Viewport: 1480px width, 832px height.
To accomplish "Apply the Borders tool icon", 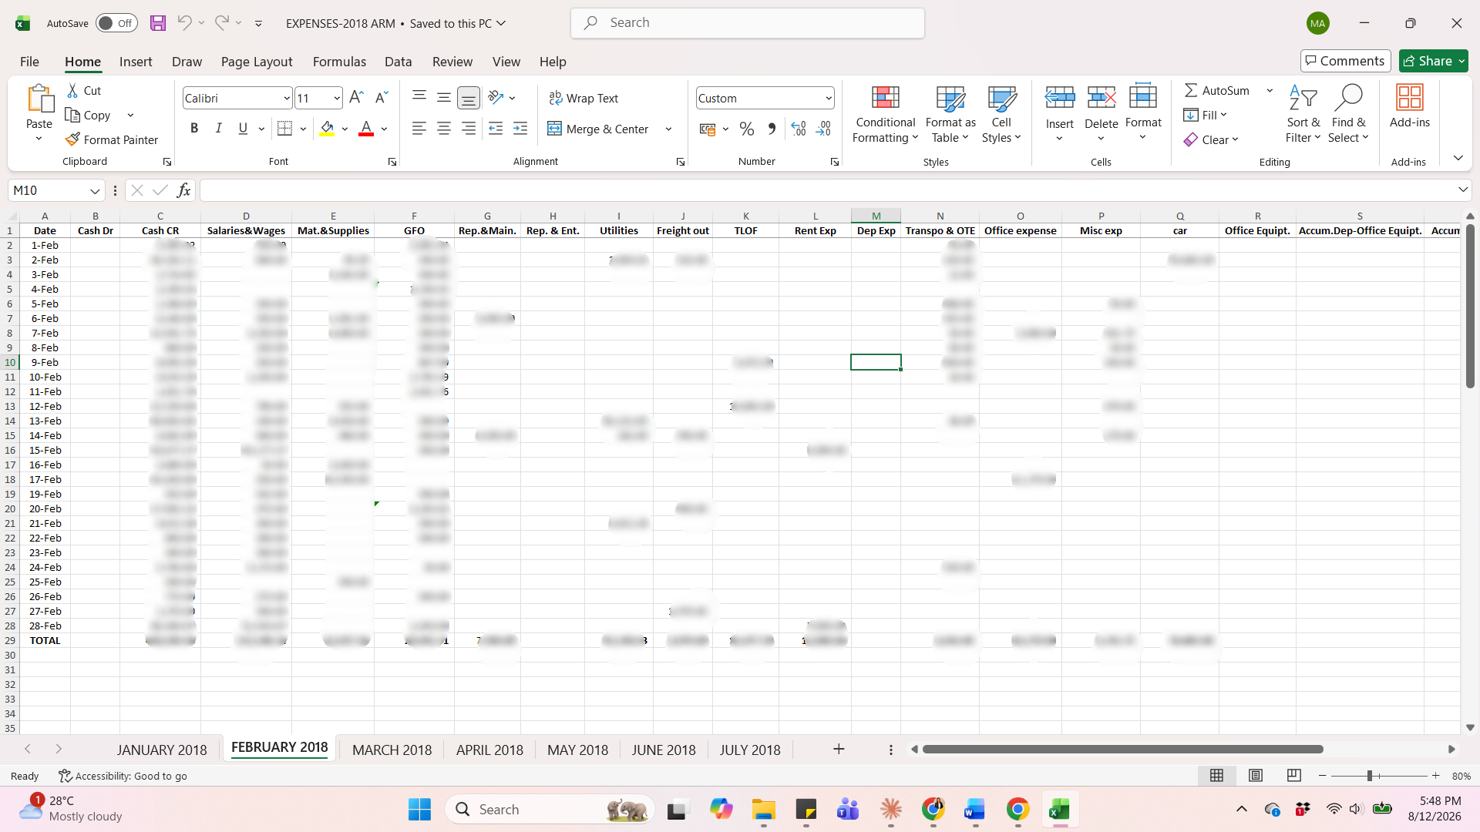I will (284, 129).
